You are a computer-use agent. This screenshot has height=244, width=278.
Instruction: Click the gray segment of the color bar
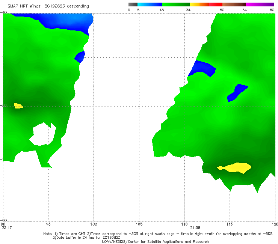point(133,5)
